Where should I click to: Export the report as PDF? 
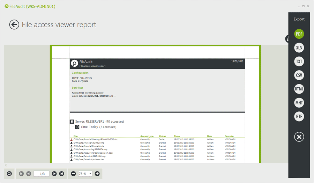299,34
